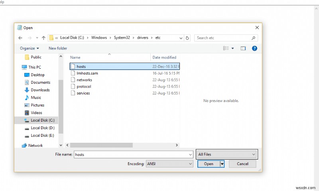Click the Videos filmstrip icon
Viewport: 319px width, 191px height.
point(27,113)
